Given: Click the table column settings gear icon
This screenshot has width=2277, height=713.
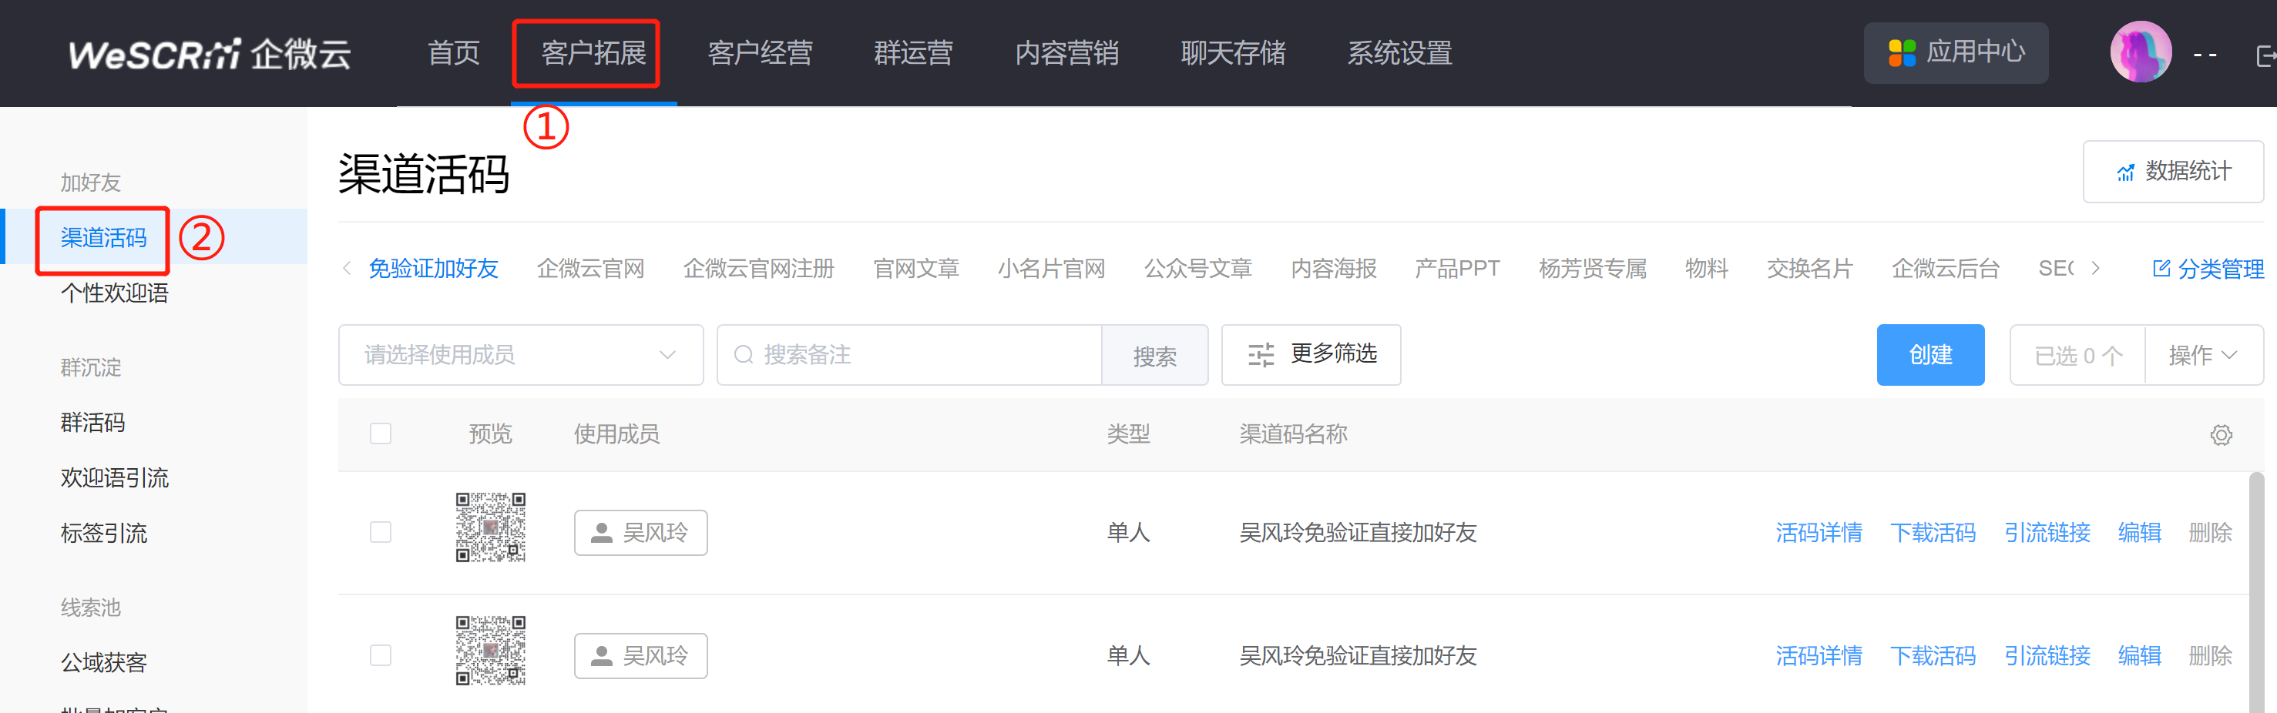Looking at the screenshot, I should (x=2221, y=435).
